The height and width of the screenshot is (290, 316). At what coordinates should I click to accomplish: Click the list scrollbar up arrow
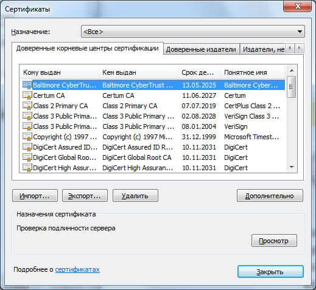[292, 71]
